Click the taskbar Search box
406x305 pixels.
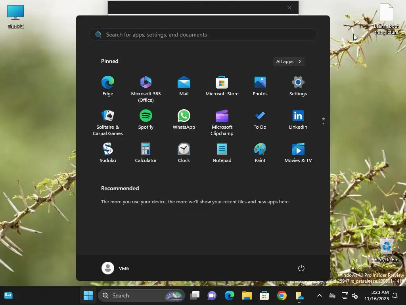pos(142,295)
